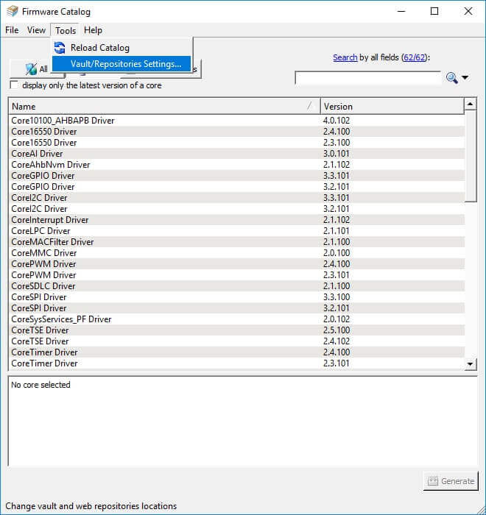Screen dimensions: 486x515
Task: Click the Reload Catalog icon
Action: pos(60,48)
